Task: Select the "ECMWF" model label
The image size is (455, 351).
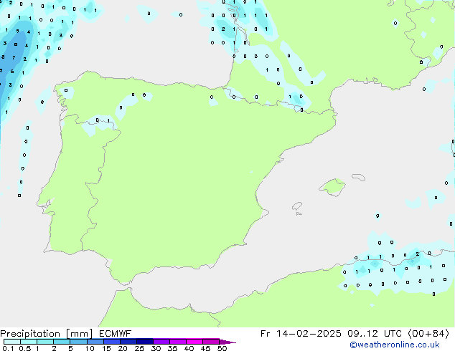Action: coord(116,334)
